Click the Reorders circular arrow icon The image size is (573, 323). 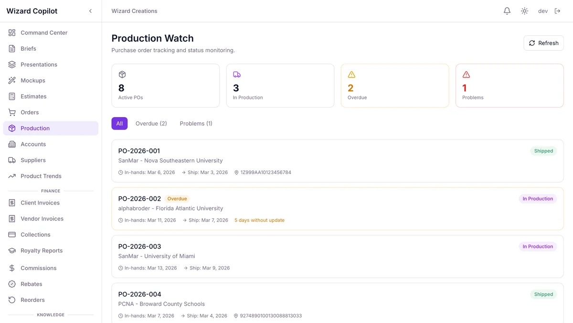coord(12,300)
